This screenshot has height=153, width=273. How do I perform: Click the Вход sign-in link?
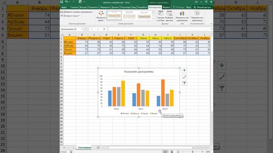pyautogui.click(x=189, y=7)
